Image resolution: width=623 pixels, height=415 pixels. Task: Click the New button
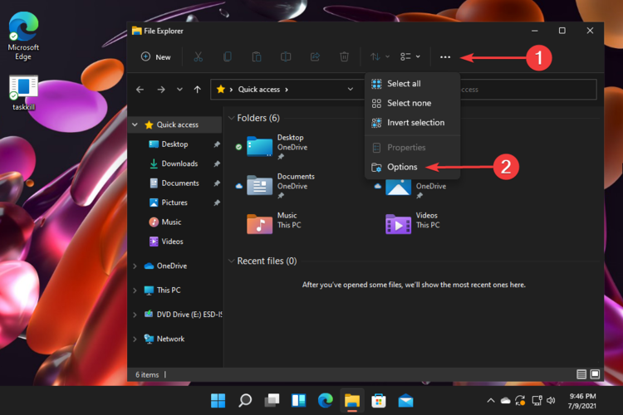pyautogui.click(x=155, y=56)
